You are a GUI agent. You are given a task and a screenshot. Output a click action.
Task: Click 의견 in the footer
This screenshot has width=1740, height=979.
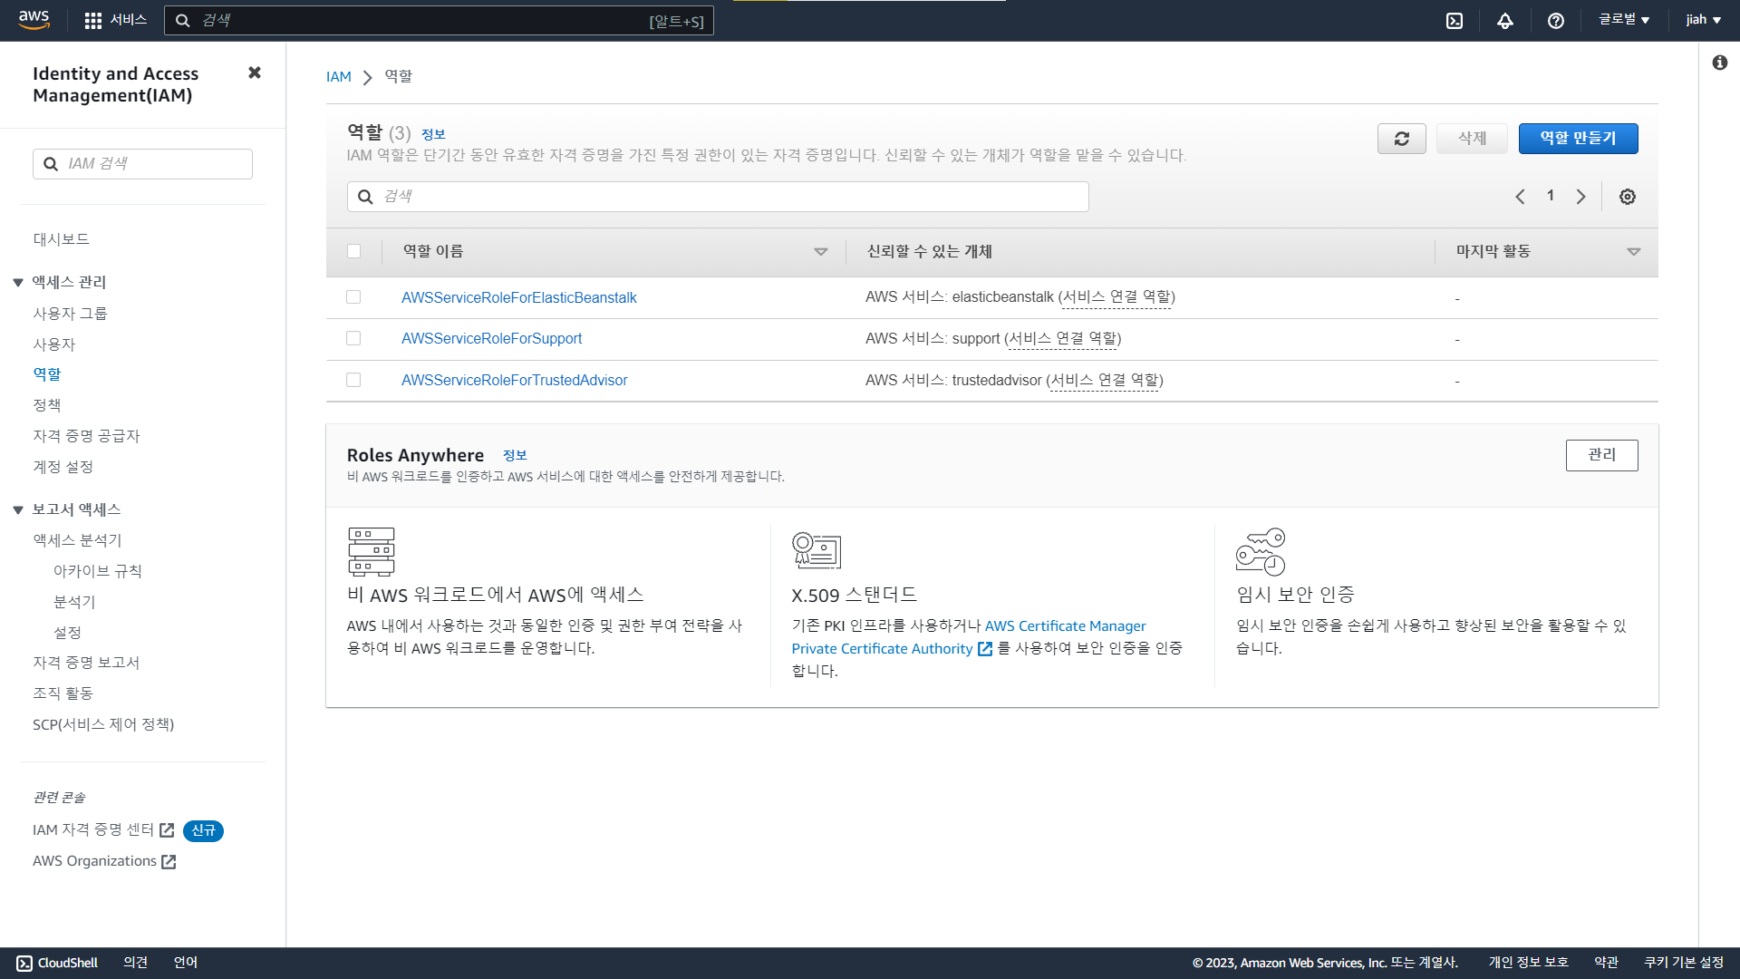(x=135, y=963)
